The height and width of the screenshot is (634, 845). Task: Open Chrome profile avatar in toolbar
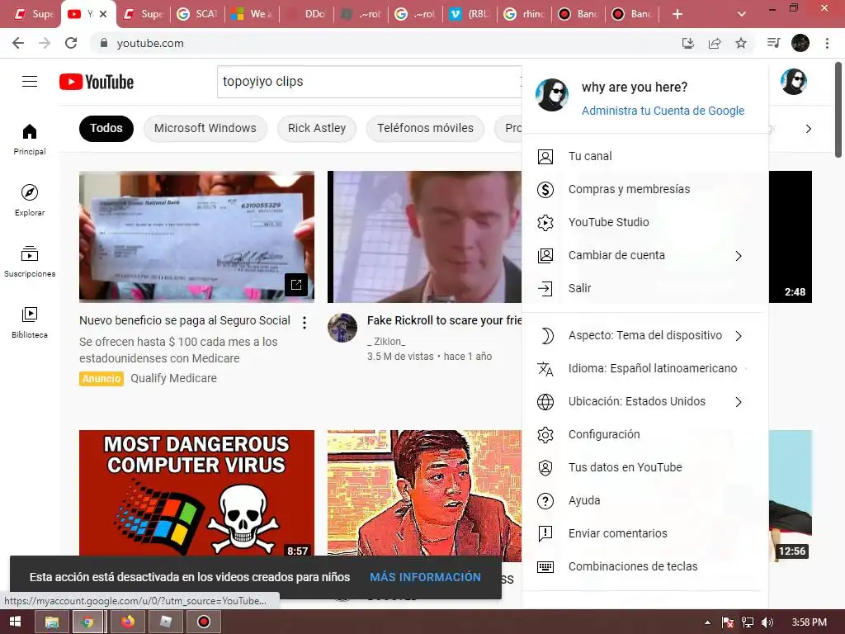800,43
